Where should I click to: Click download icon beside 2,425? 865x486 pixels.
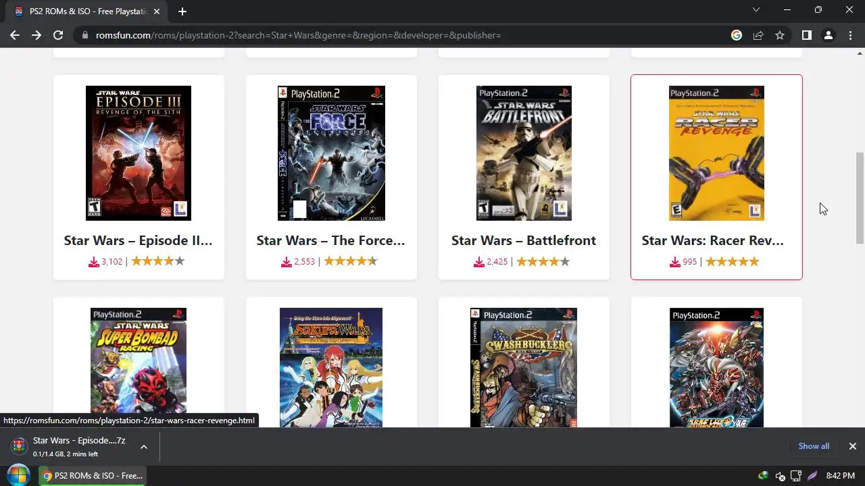[x=479, y=262]
